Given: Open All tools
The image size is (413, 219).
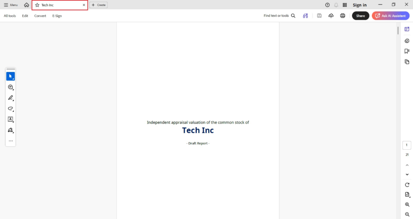Looking at the screenshot, I should (10, 16).
